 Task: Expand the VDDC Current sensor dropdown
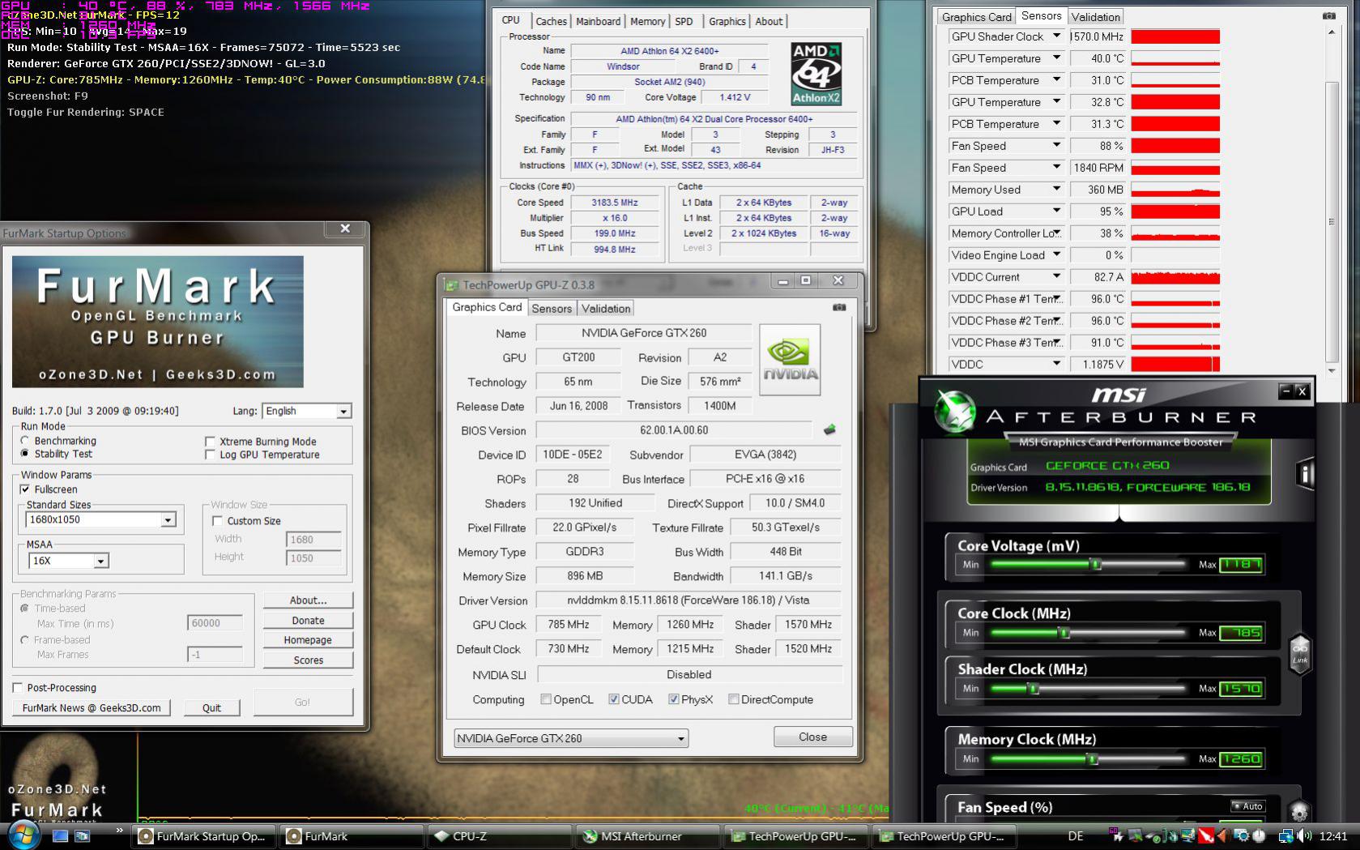[x=1056, y=277]
